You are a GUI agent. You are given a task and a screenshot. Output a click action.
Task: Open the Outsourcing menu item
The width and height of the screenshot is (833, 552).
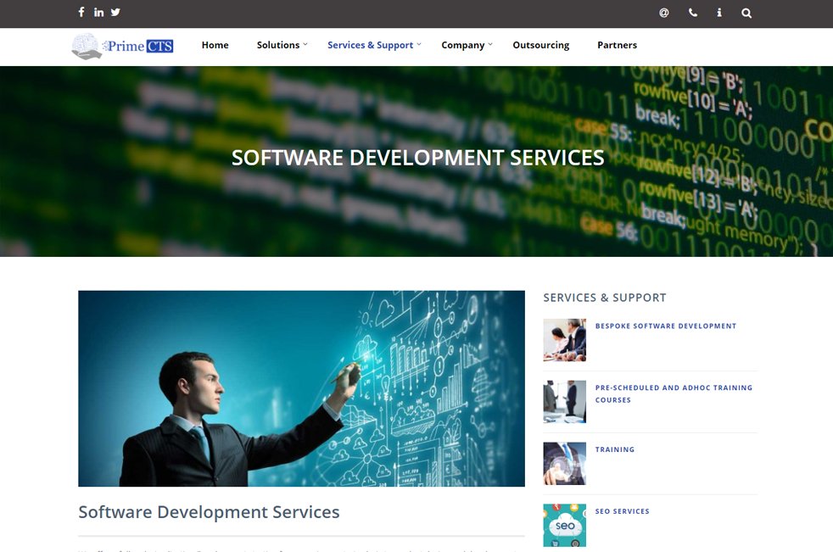point(540,45)
